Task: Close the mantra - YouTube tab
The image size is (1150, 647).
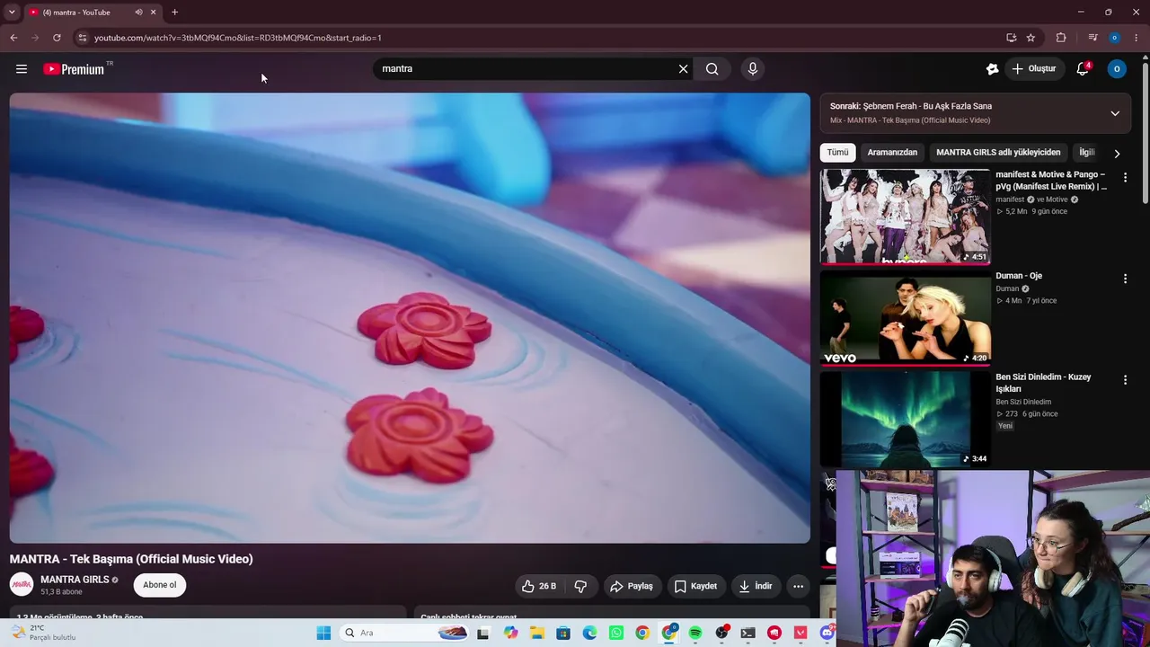Action: (153, 13)
